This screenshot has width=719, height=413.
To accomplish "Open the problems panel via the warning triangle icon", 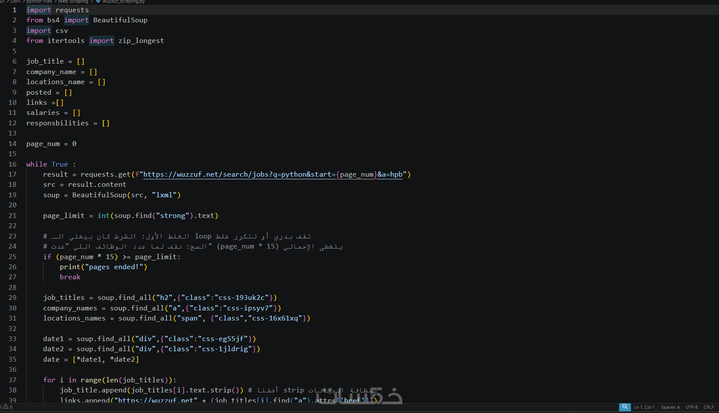I will click(6, 407).
